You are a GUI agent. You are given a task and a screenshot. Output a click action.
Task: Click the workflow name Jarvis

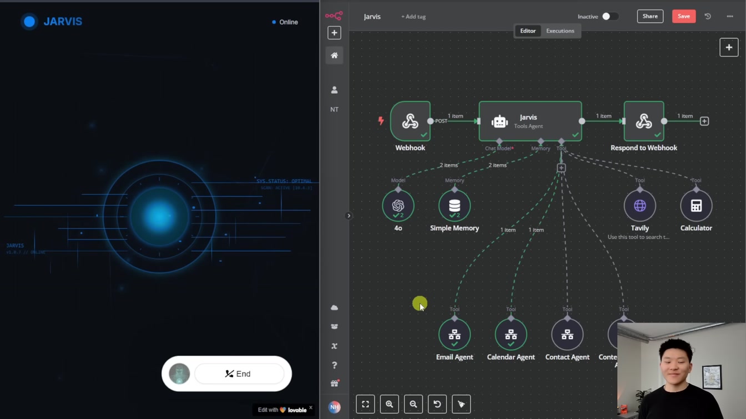pos(372,17)
